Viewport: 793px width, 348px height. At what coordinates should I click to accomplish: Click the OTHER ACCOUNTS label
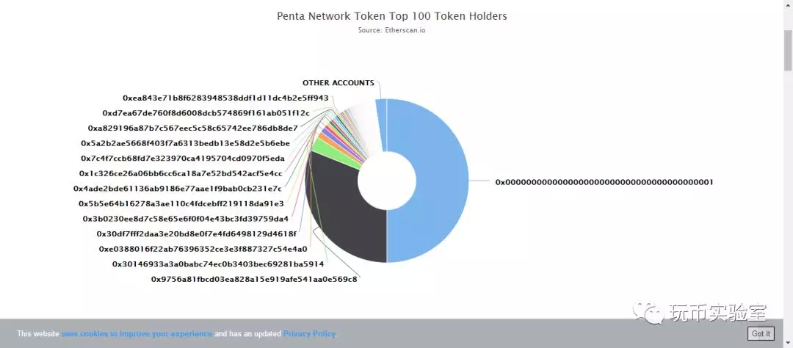338,82
